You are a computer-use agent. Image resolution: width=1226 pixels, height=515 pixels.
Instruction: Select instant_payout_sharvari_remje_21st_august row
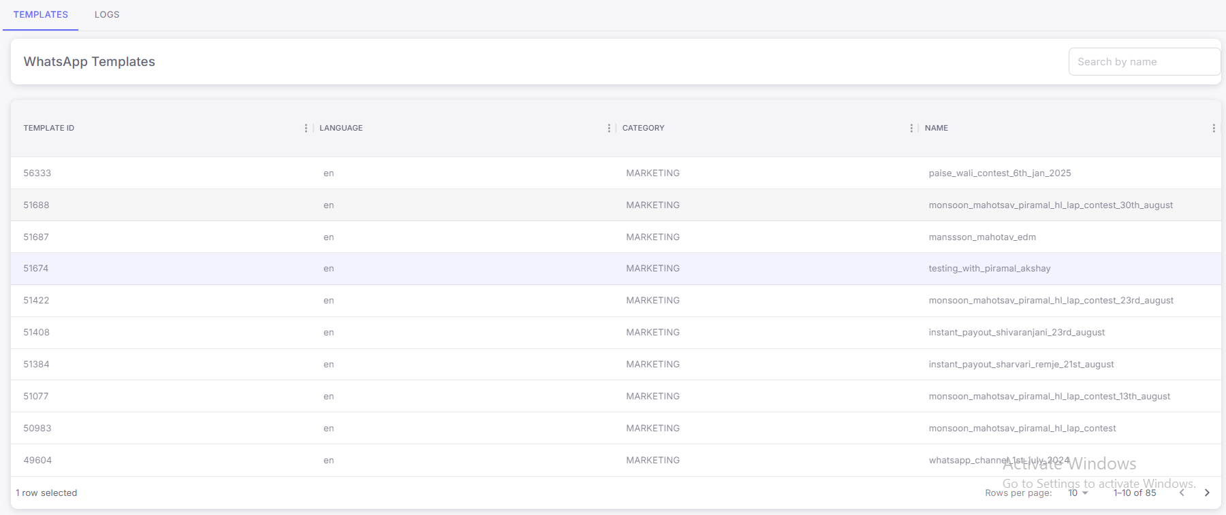(x=1021, y=364)
